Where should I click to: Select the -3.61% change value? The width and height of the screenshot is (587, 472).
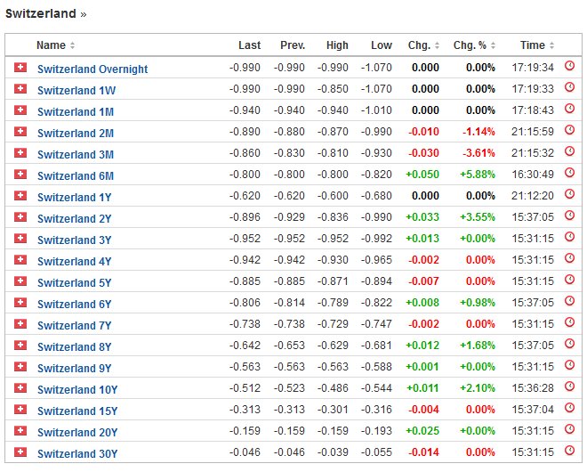(478, 153)
